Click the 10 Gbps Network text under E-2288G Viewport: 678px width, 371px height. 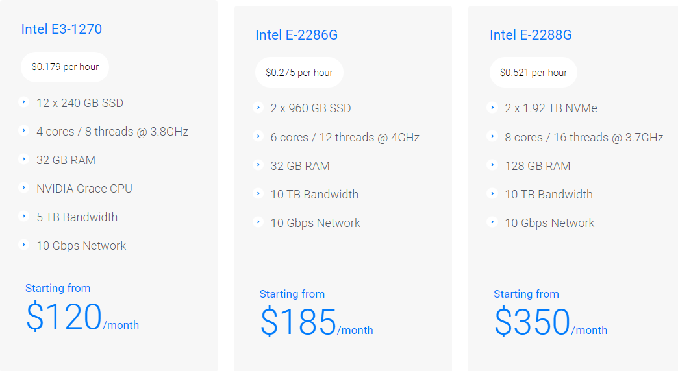(549, 223)
